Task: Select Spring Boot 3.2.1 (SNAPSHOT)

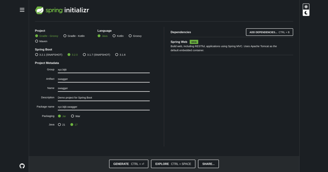Action: click(49, 55)
